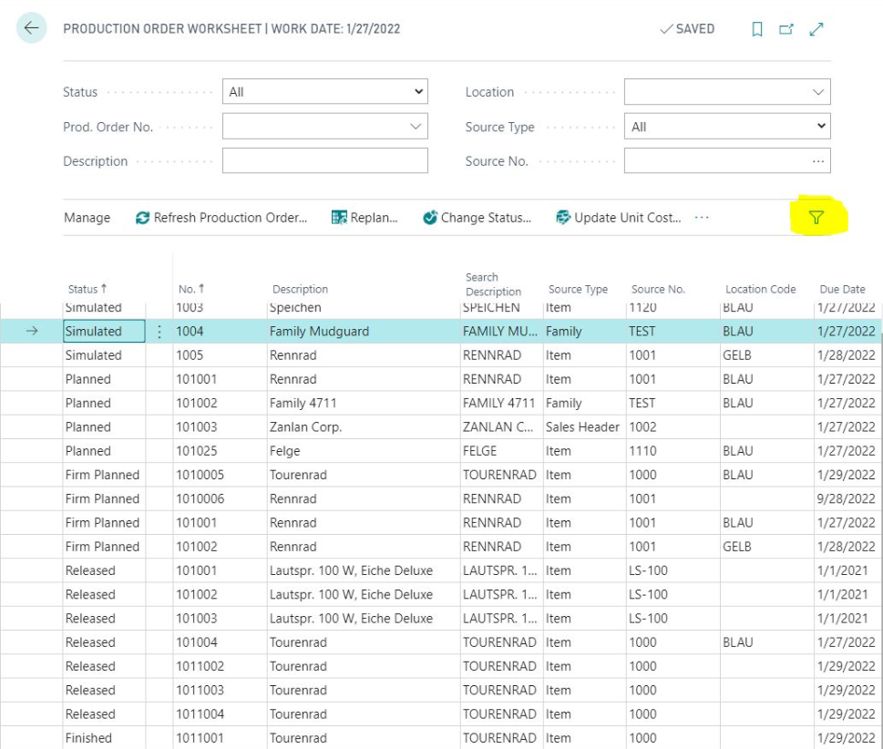This screenshot has width=883, height=749.
Task: Expand the Location dropdown
Action: coord(817,92)
